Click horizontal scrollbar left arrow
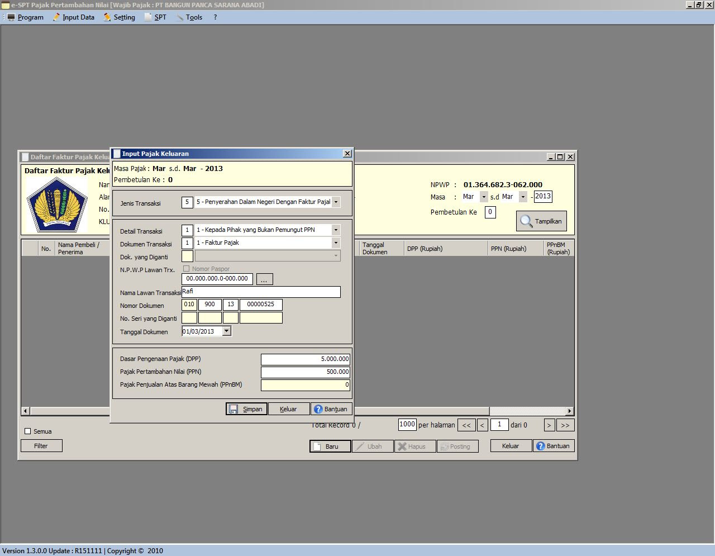The width and height of the screenshot is (715, 556). [x=25, y=411]
